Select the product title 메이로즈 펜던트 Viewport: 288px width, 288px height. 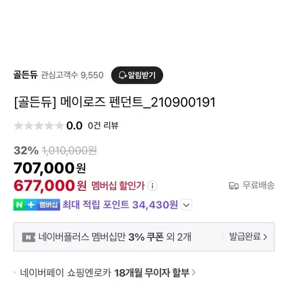(115, 102)
